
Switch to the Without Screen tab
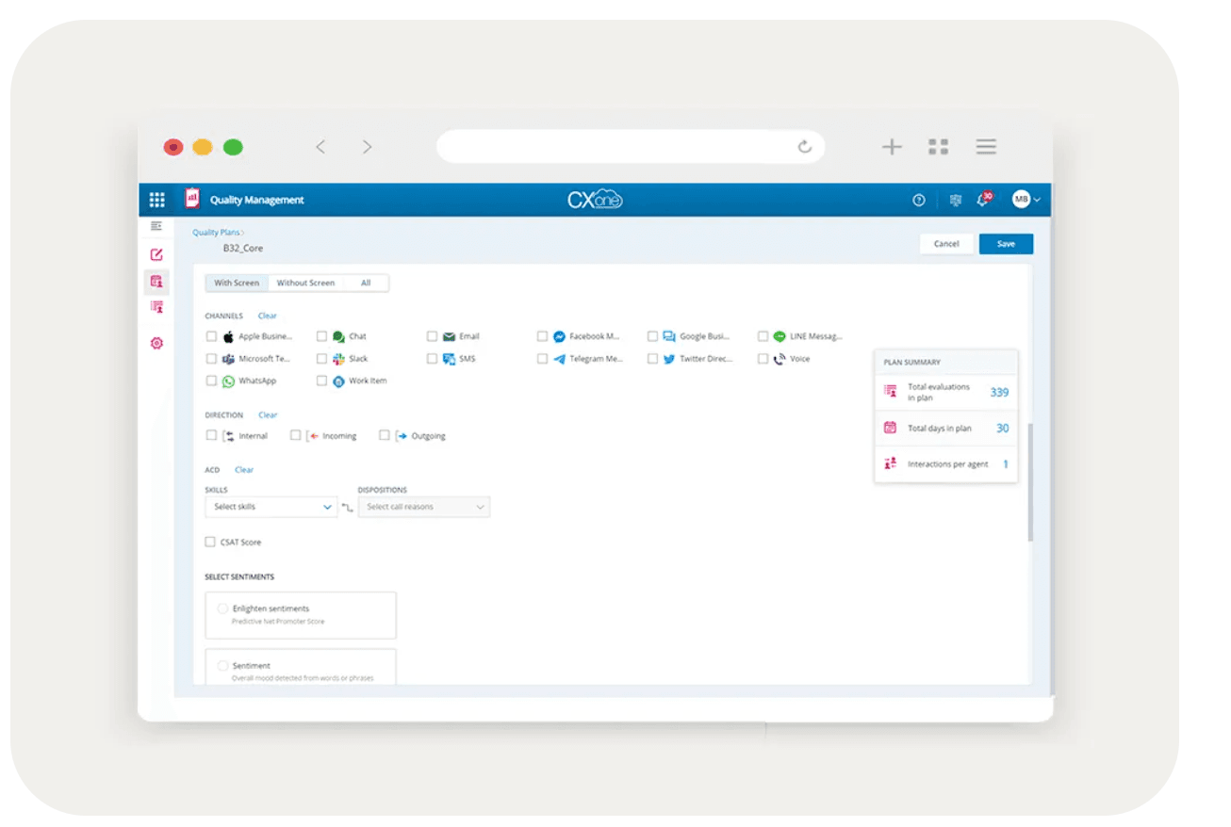[305, 283]
